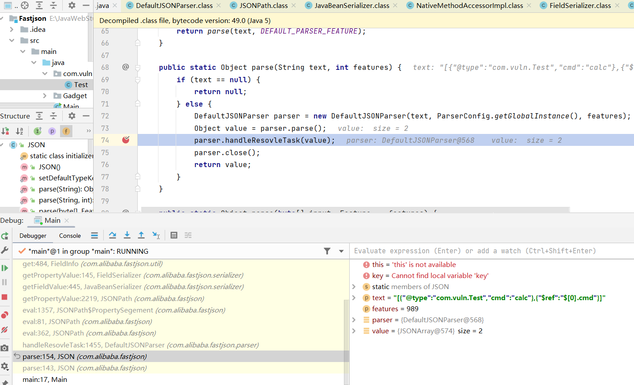
Task: Hide the Structure tool window
Action: [86, 116]
